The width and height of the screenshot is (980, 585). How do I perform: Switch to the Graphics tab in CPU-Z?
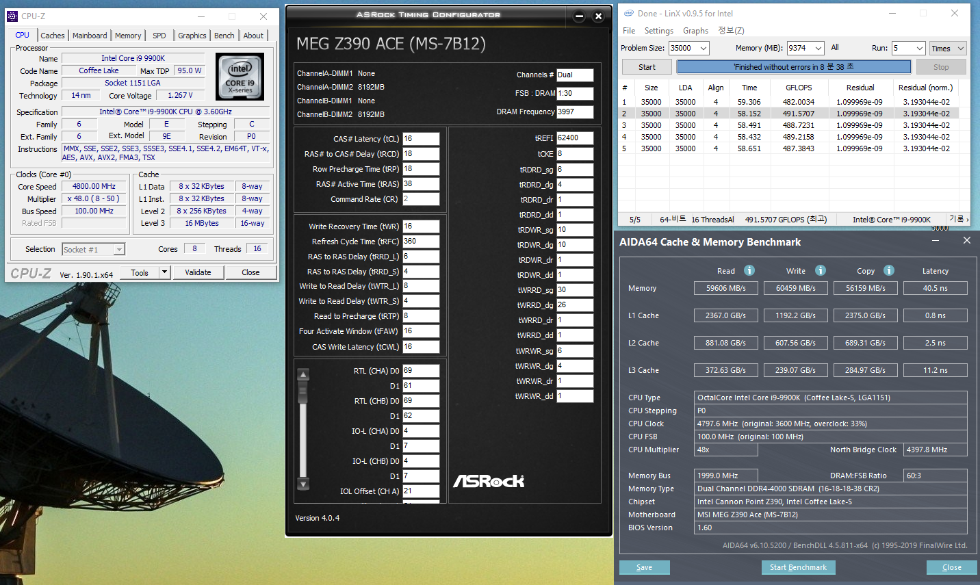coord(192,36)
